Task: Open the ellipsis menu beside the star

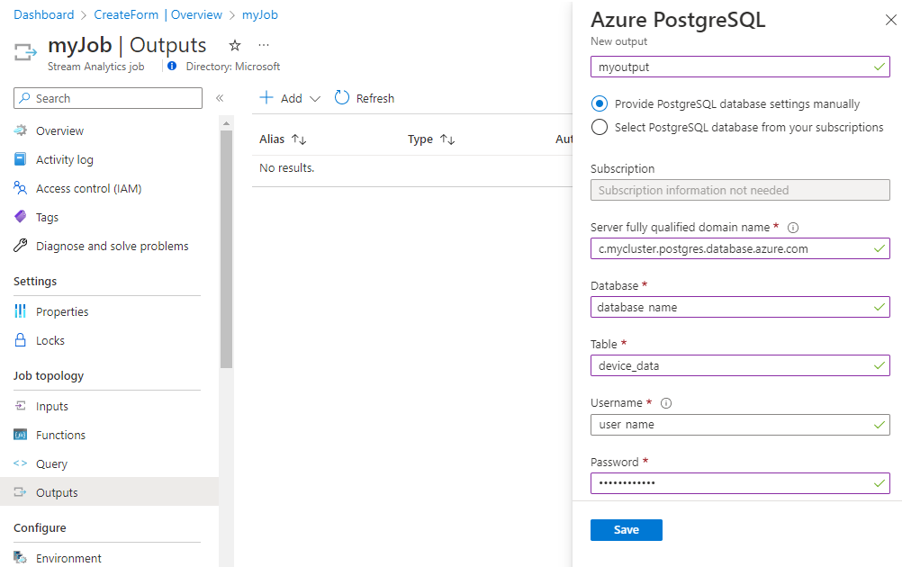Action: (264, 45)
